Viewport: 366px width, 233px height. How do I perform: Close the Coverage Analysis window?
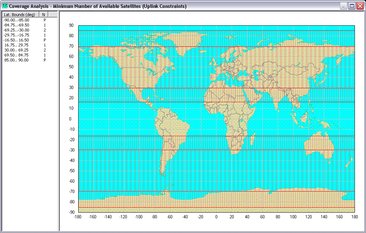click(360, 6)
